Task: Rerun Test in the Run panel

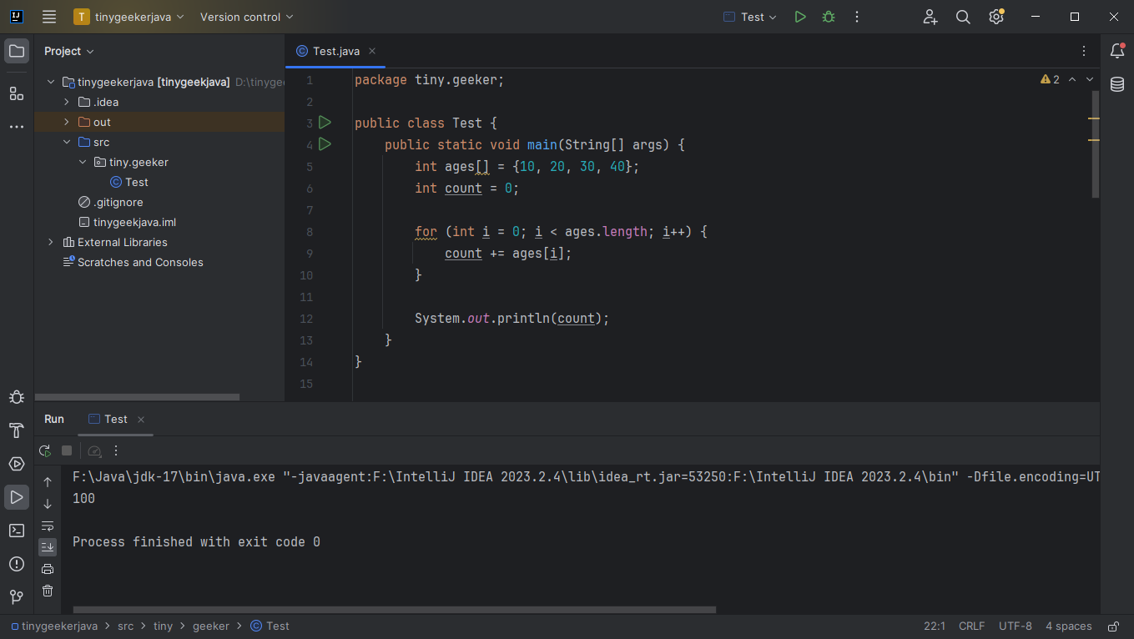Action: tap(45, 450)
